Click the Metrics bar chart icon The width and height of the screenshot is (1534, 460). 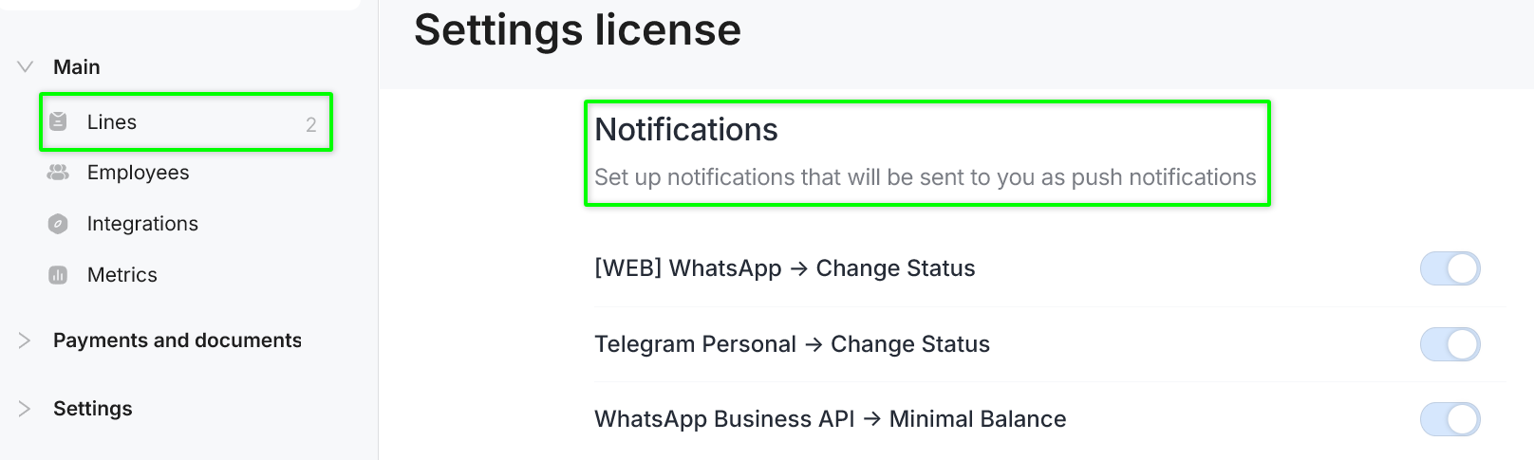point(58,275)
